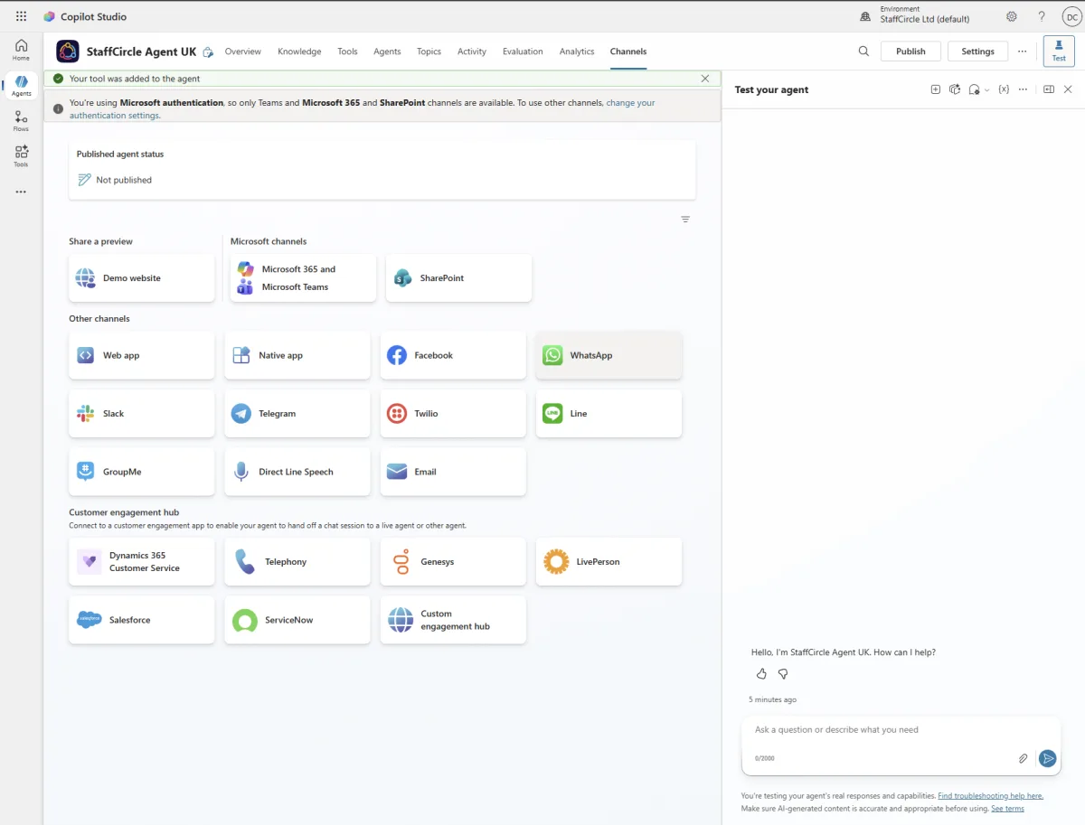
Task: Select the WhatsApp channel card
Action: [609, 355]
